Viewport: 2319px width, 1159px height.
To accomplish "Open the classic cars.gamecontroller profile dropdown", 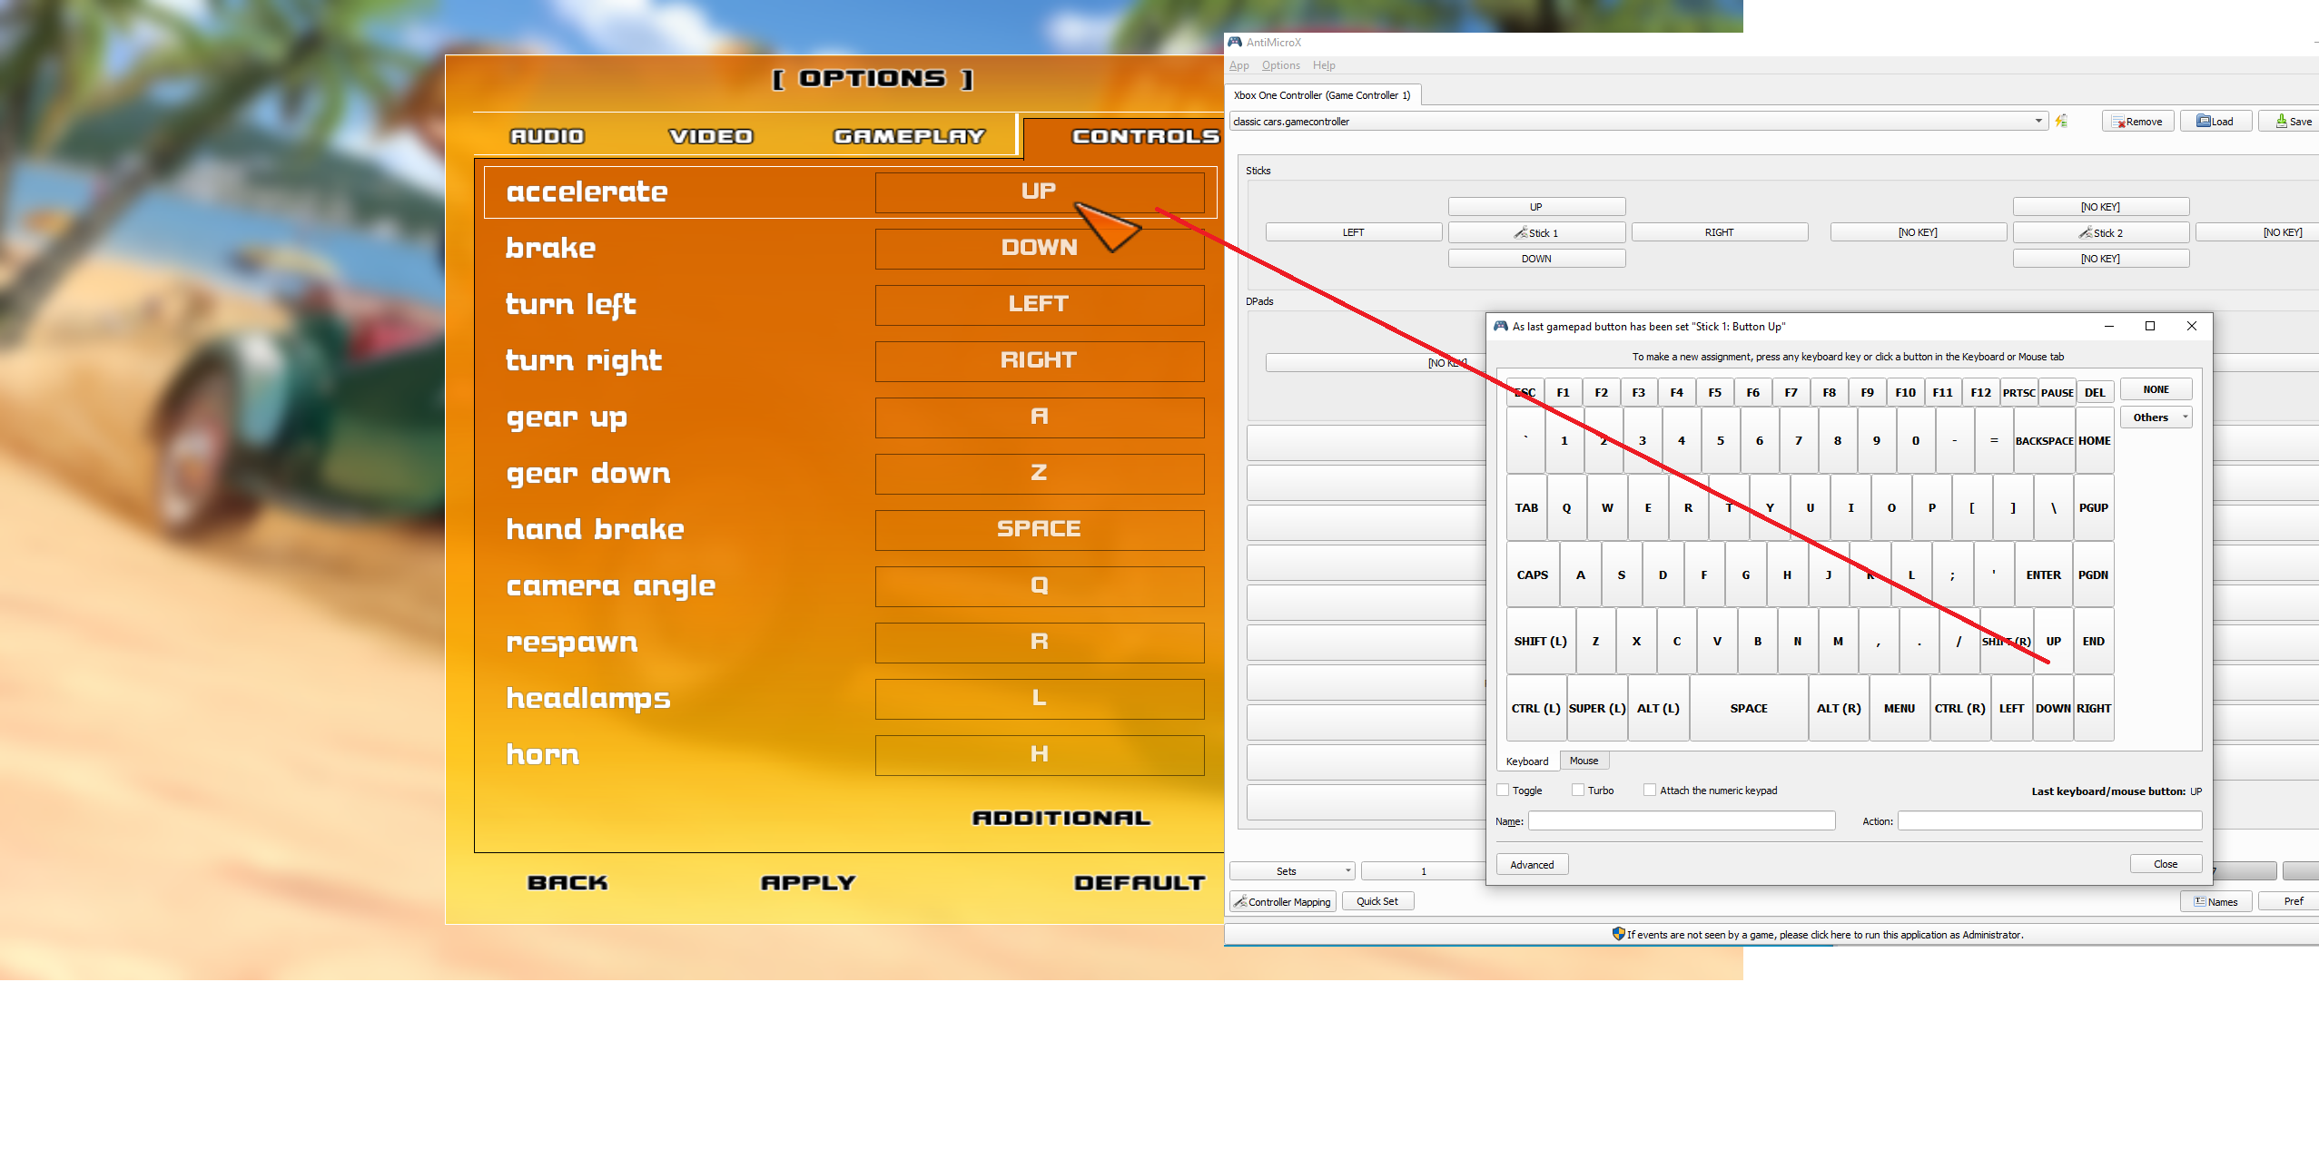I will click(1638, 121).
